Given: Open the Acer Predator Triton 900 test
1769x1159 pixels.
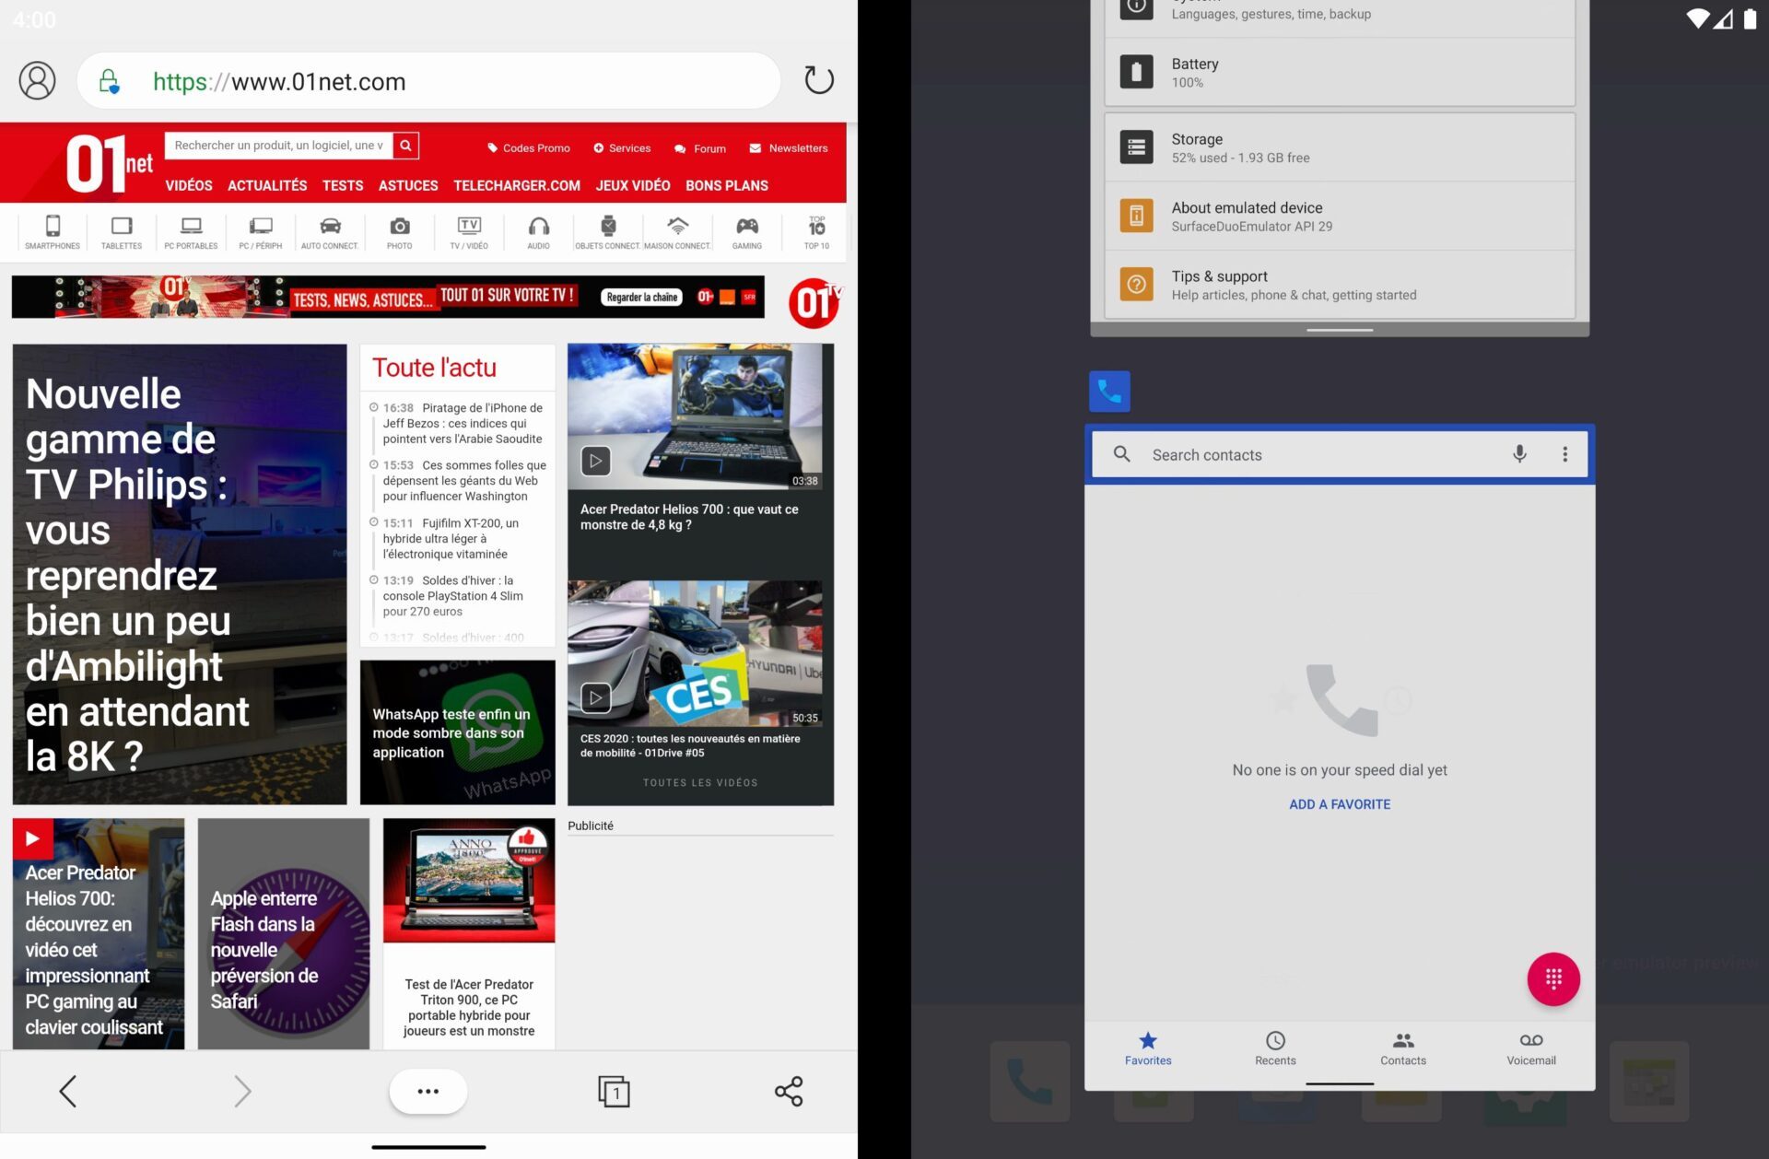Looking at the screenshot, I should coord(469,933).
